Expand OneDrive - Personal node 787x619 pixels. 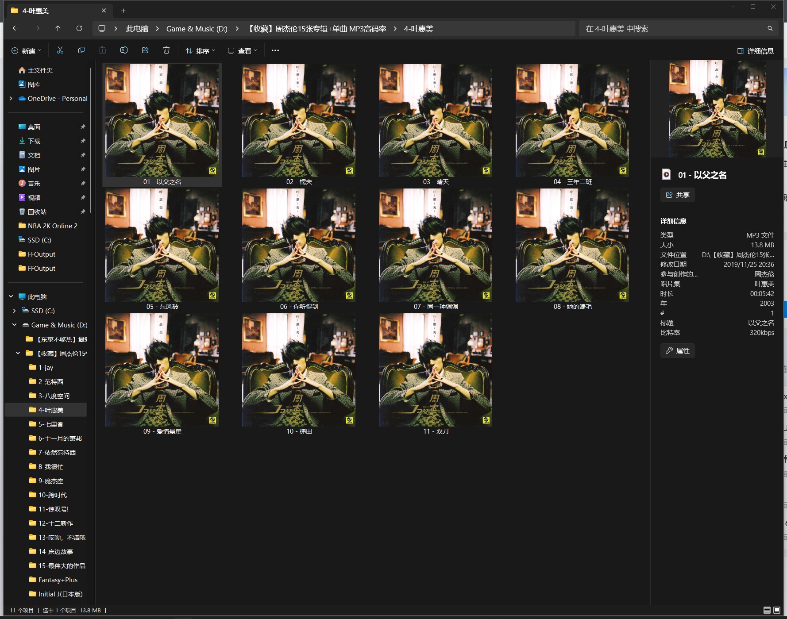[11, 99]
